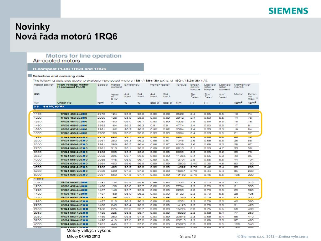Click the rated power value 1090
Image resolution: width=321 pixels, height=241 pixels.
click(38, 182)
